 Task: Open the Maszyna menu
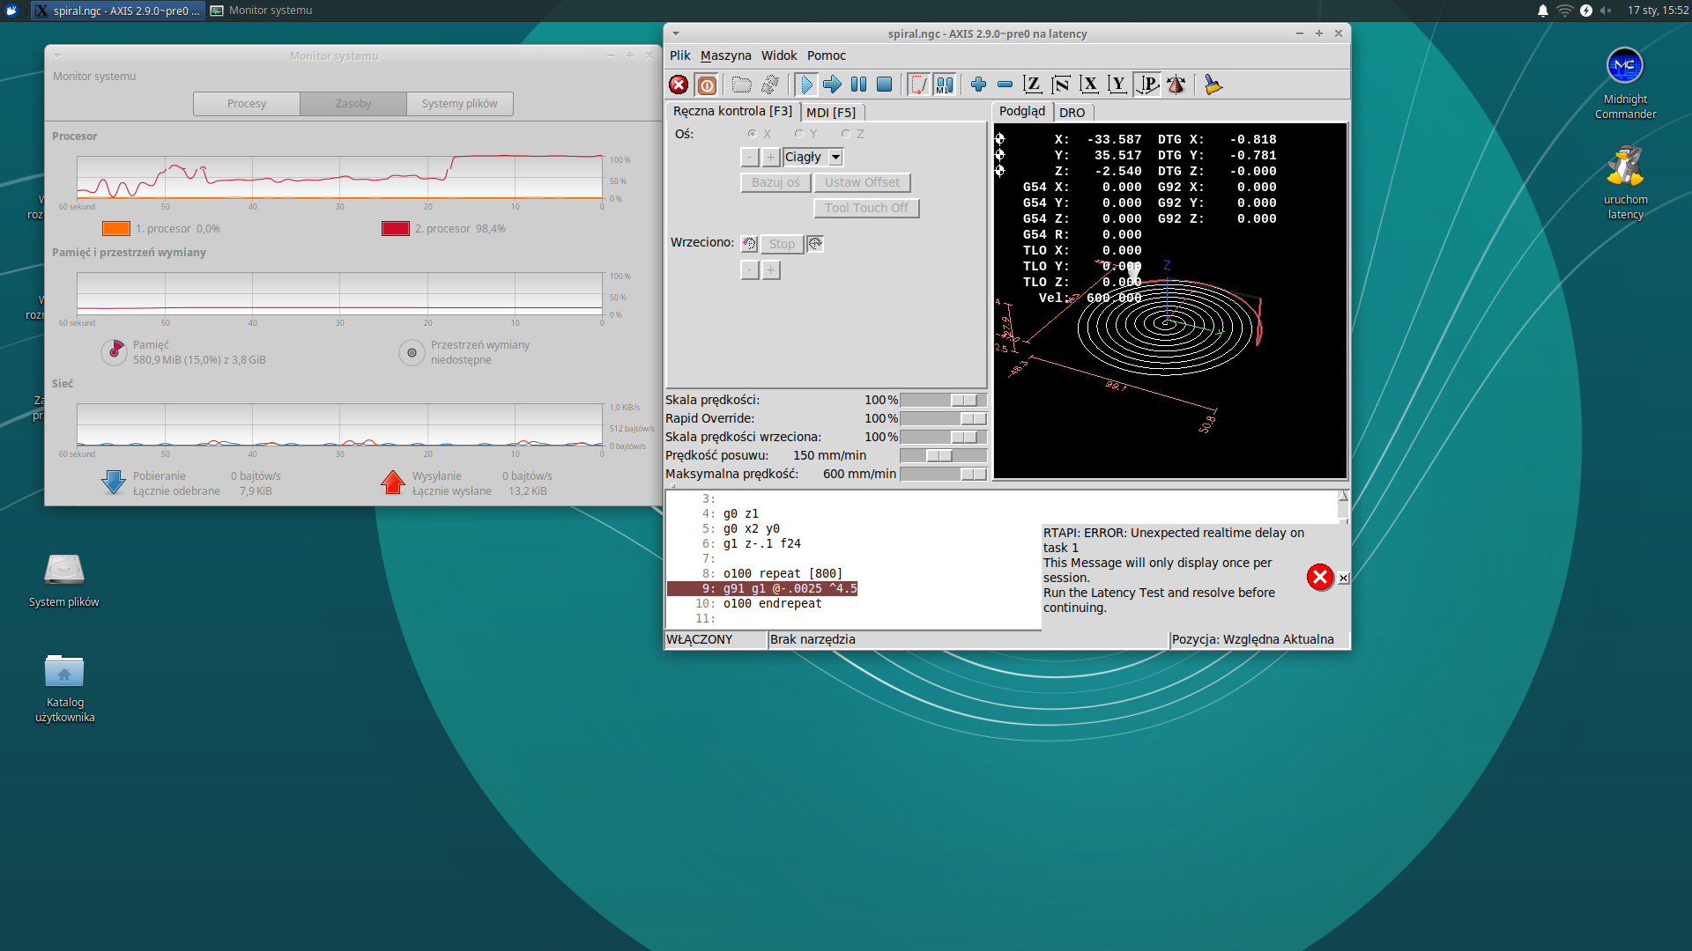point(726,55)
